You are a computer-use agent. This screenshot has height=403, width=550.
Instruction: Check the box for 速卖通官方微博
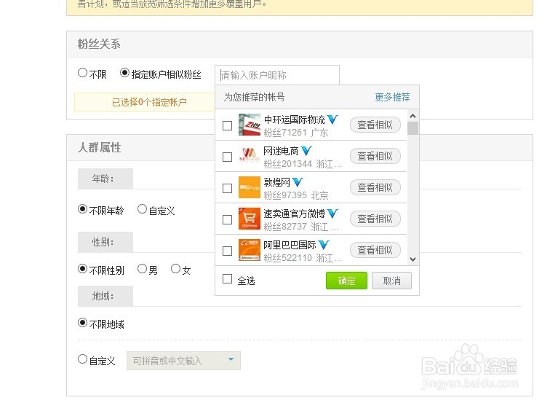(x=227, y=219)
